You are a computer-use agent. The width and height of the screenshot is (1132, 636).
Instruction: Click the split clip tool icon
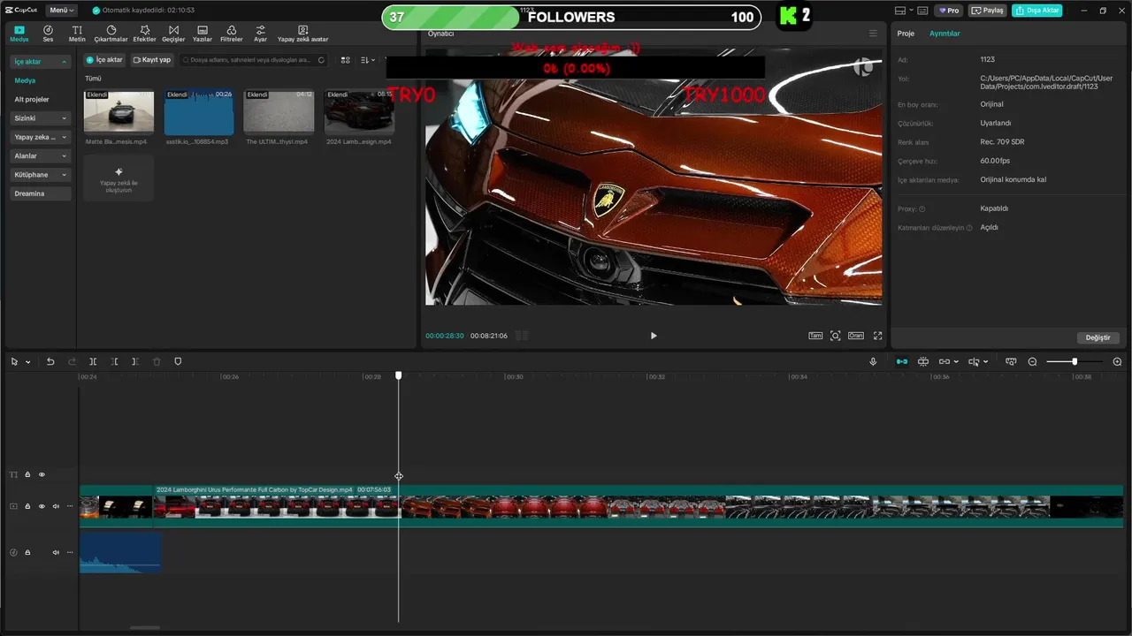point(93,361)
